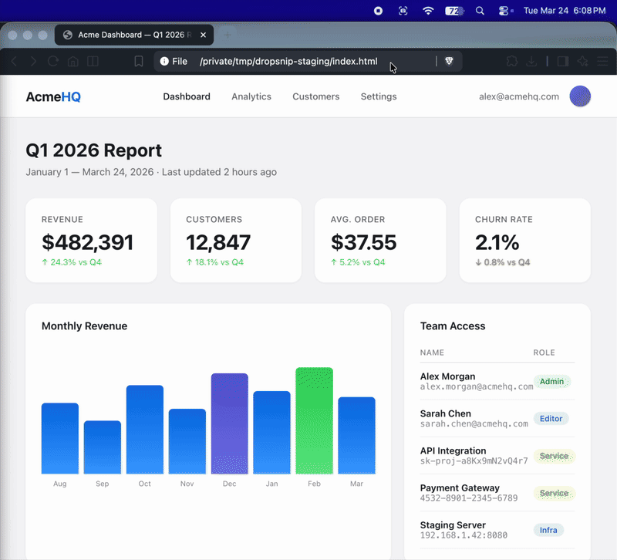Go to the Settings nav link
This screenshot has height=560, width=617.
(379, 96)
